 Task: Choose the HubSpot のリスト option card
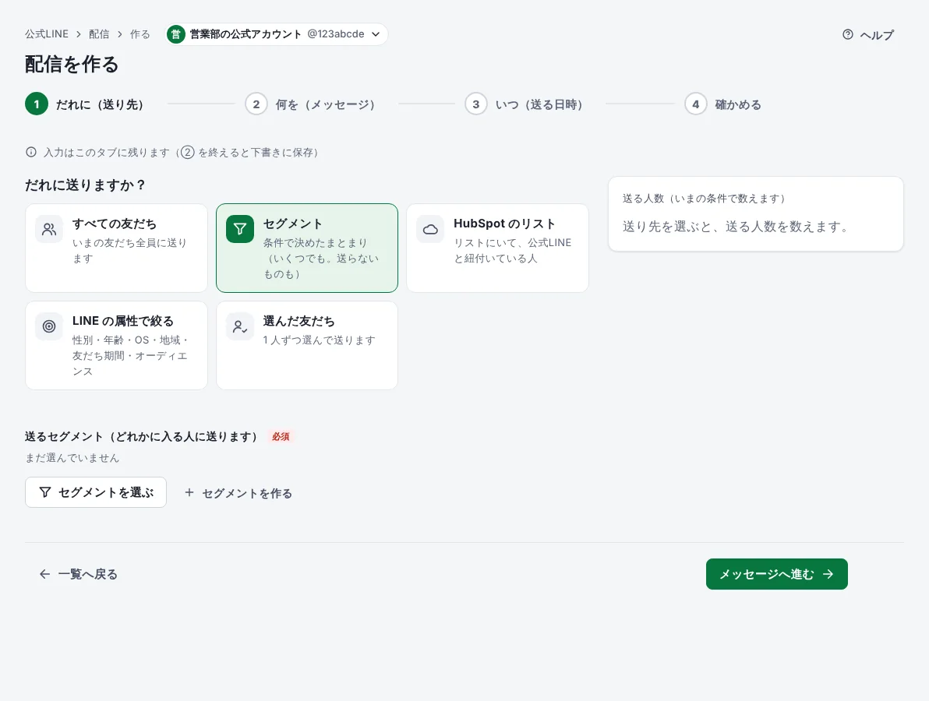point(498,248)
